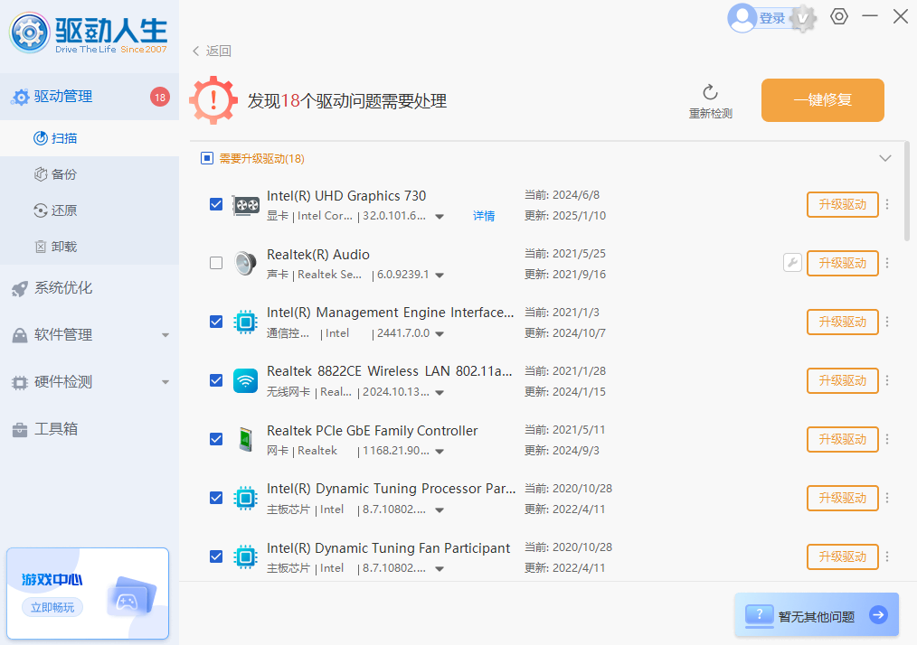Image resolution: width=917 pixels, height=645 pixels.
Task: Click the Management Engine Interface chip icon
Action: [x=246, y=322]
